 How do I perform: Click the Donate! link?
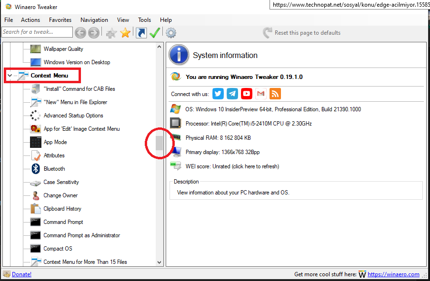click(21, 274)
